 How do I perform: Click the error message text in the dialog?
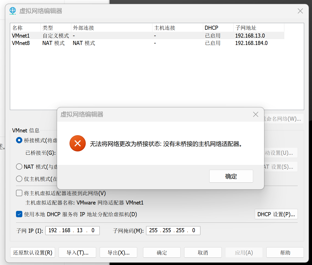coord(167,144)
